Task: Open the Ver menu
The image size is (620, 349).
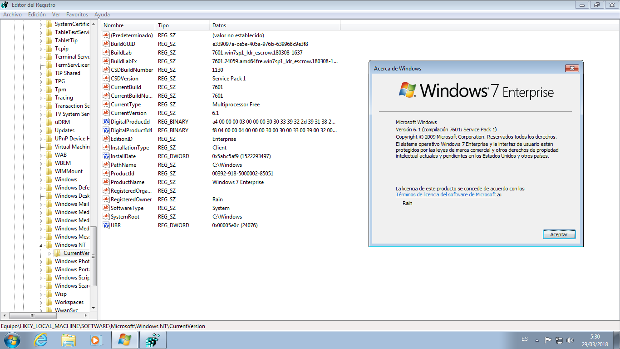Action: pos(56,15)
